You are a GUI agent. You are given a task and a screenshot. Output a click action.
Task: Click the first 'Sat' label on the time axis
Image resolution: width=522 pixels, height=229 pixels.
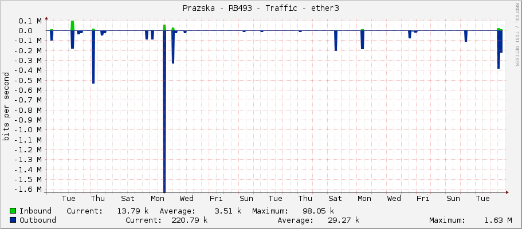click(128, 199)
